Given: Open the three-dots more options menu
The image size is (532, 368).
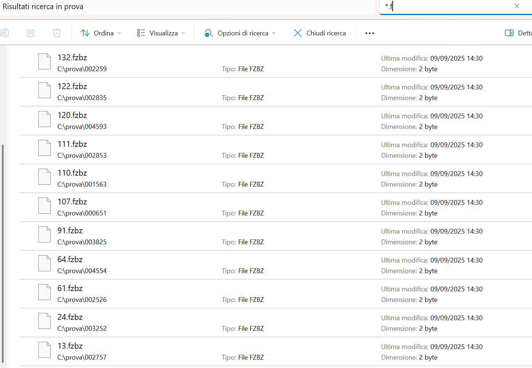Looking at the screenshot, I should point(369,33).
